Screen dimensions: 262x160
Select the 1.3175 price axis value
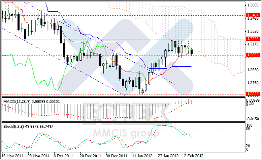(253, 44)
